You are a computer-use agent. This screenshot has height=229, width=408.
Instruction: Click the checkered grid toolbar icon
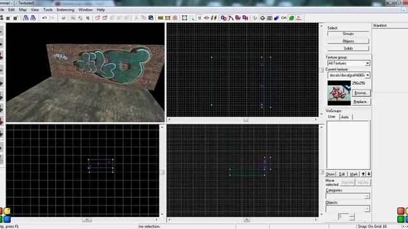coord(270,18)
